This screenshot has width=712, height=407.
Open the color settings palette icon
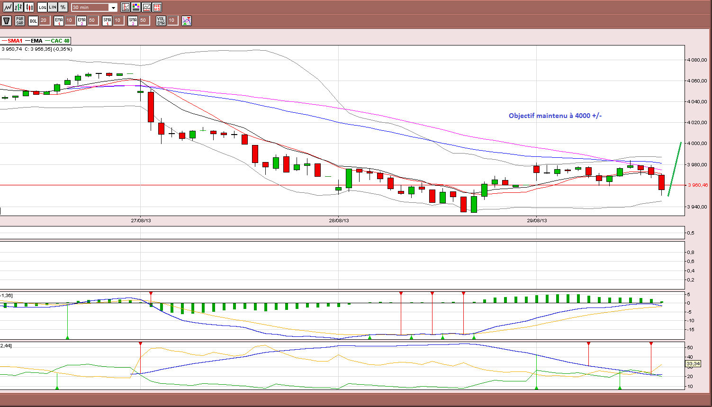[136, 7]
